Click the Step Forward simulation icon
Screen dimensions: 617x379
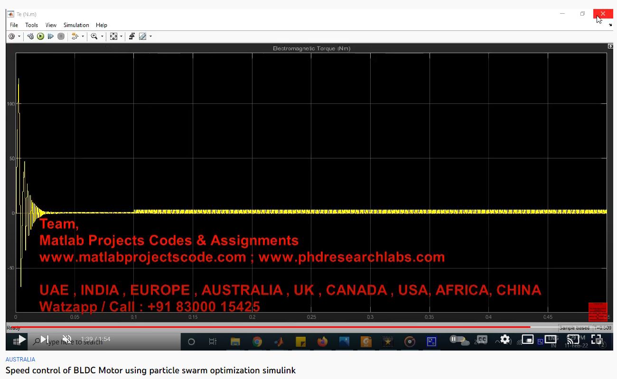coord(50,37)
